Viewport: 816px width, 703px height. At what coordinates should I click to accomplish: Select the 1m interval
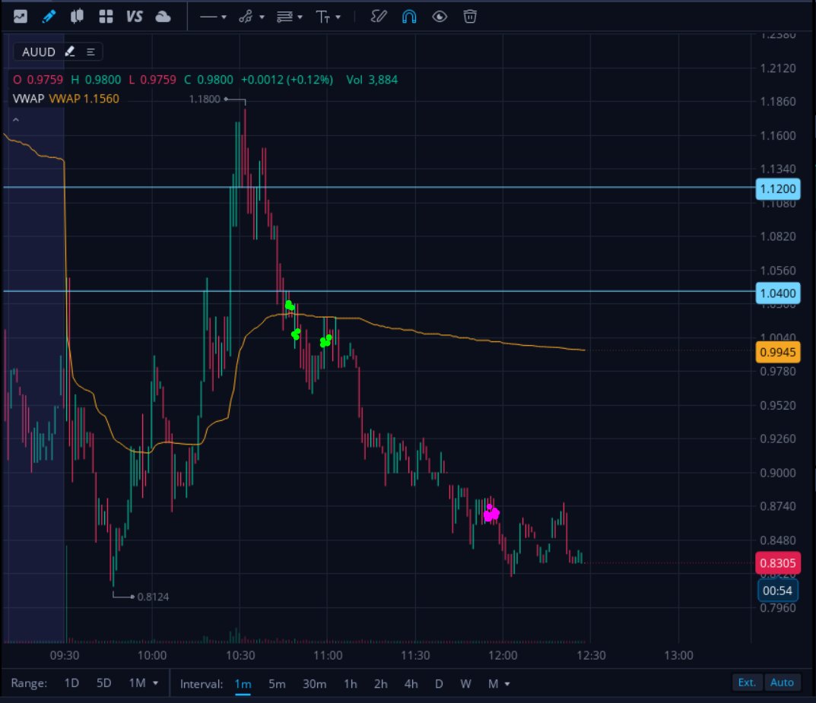243,684
